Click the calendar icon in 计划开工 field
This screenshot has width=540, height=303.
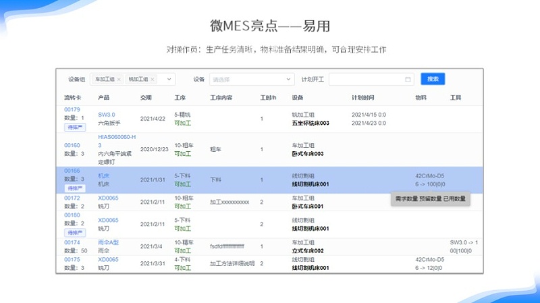pyautogui.click(x=408, y=79)
